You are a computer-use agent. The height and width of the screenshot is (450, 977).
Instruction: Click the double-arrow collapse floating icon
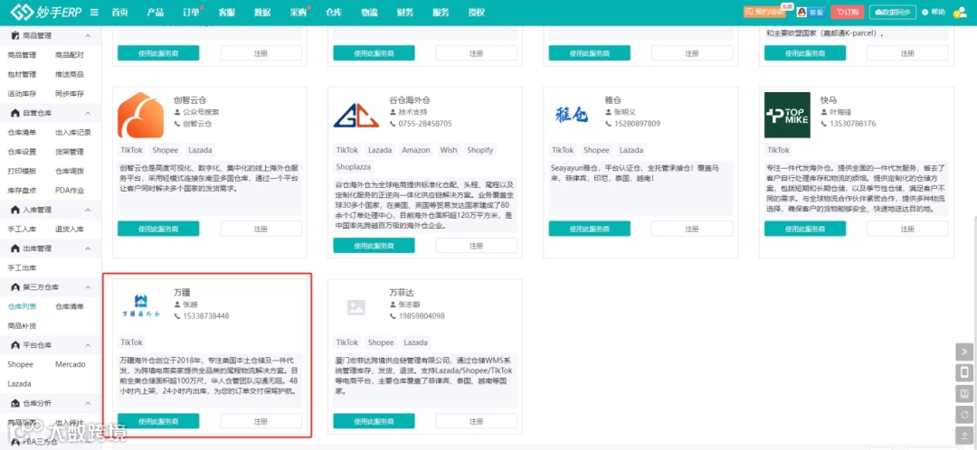point(964,351)
